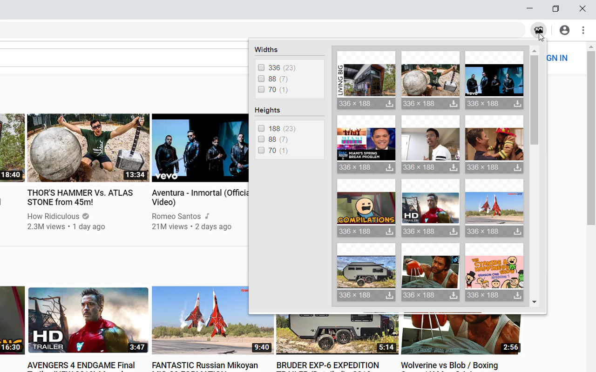Open BRUDER EXP-6 EXPEDITION video title
This screenshot has width=596, height=372.
(x=327, y=366)
